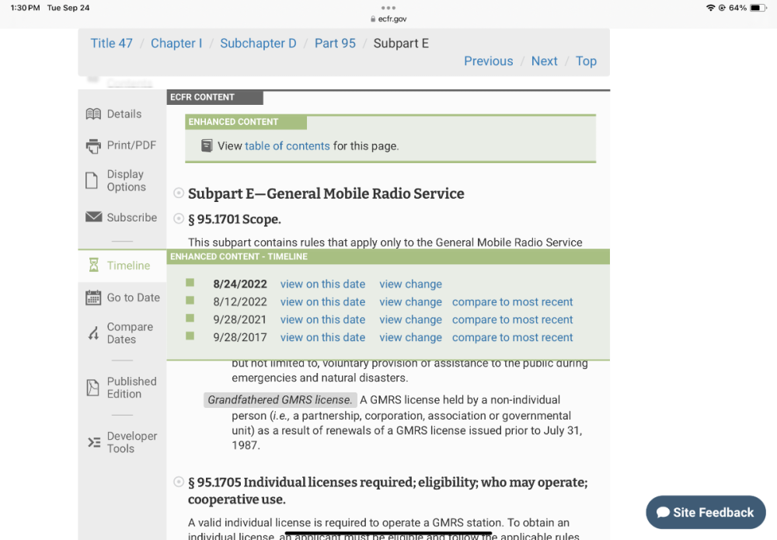Go to Title 47 breadcrumb
The image size is (777, 540).
click(111, 44)
